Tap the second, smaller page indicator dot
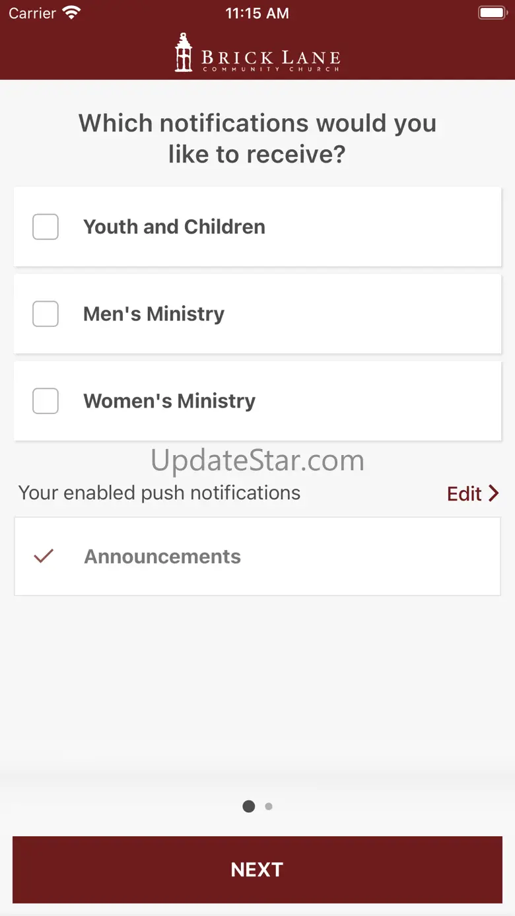Screen dimensions: 515x916 point(269,806)
